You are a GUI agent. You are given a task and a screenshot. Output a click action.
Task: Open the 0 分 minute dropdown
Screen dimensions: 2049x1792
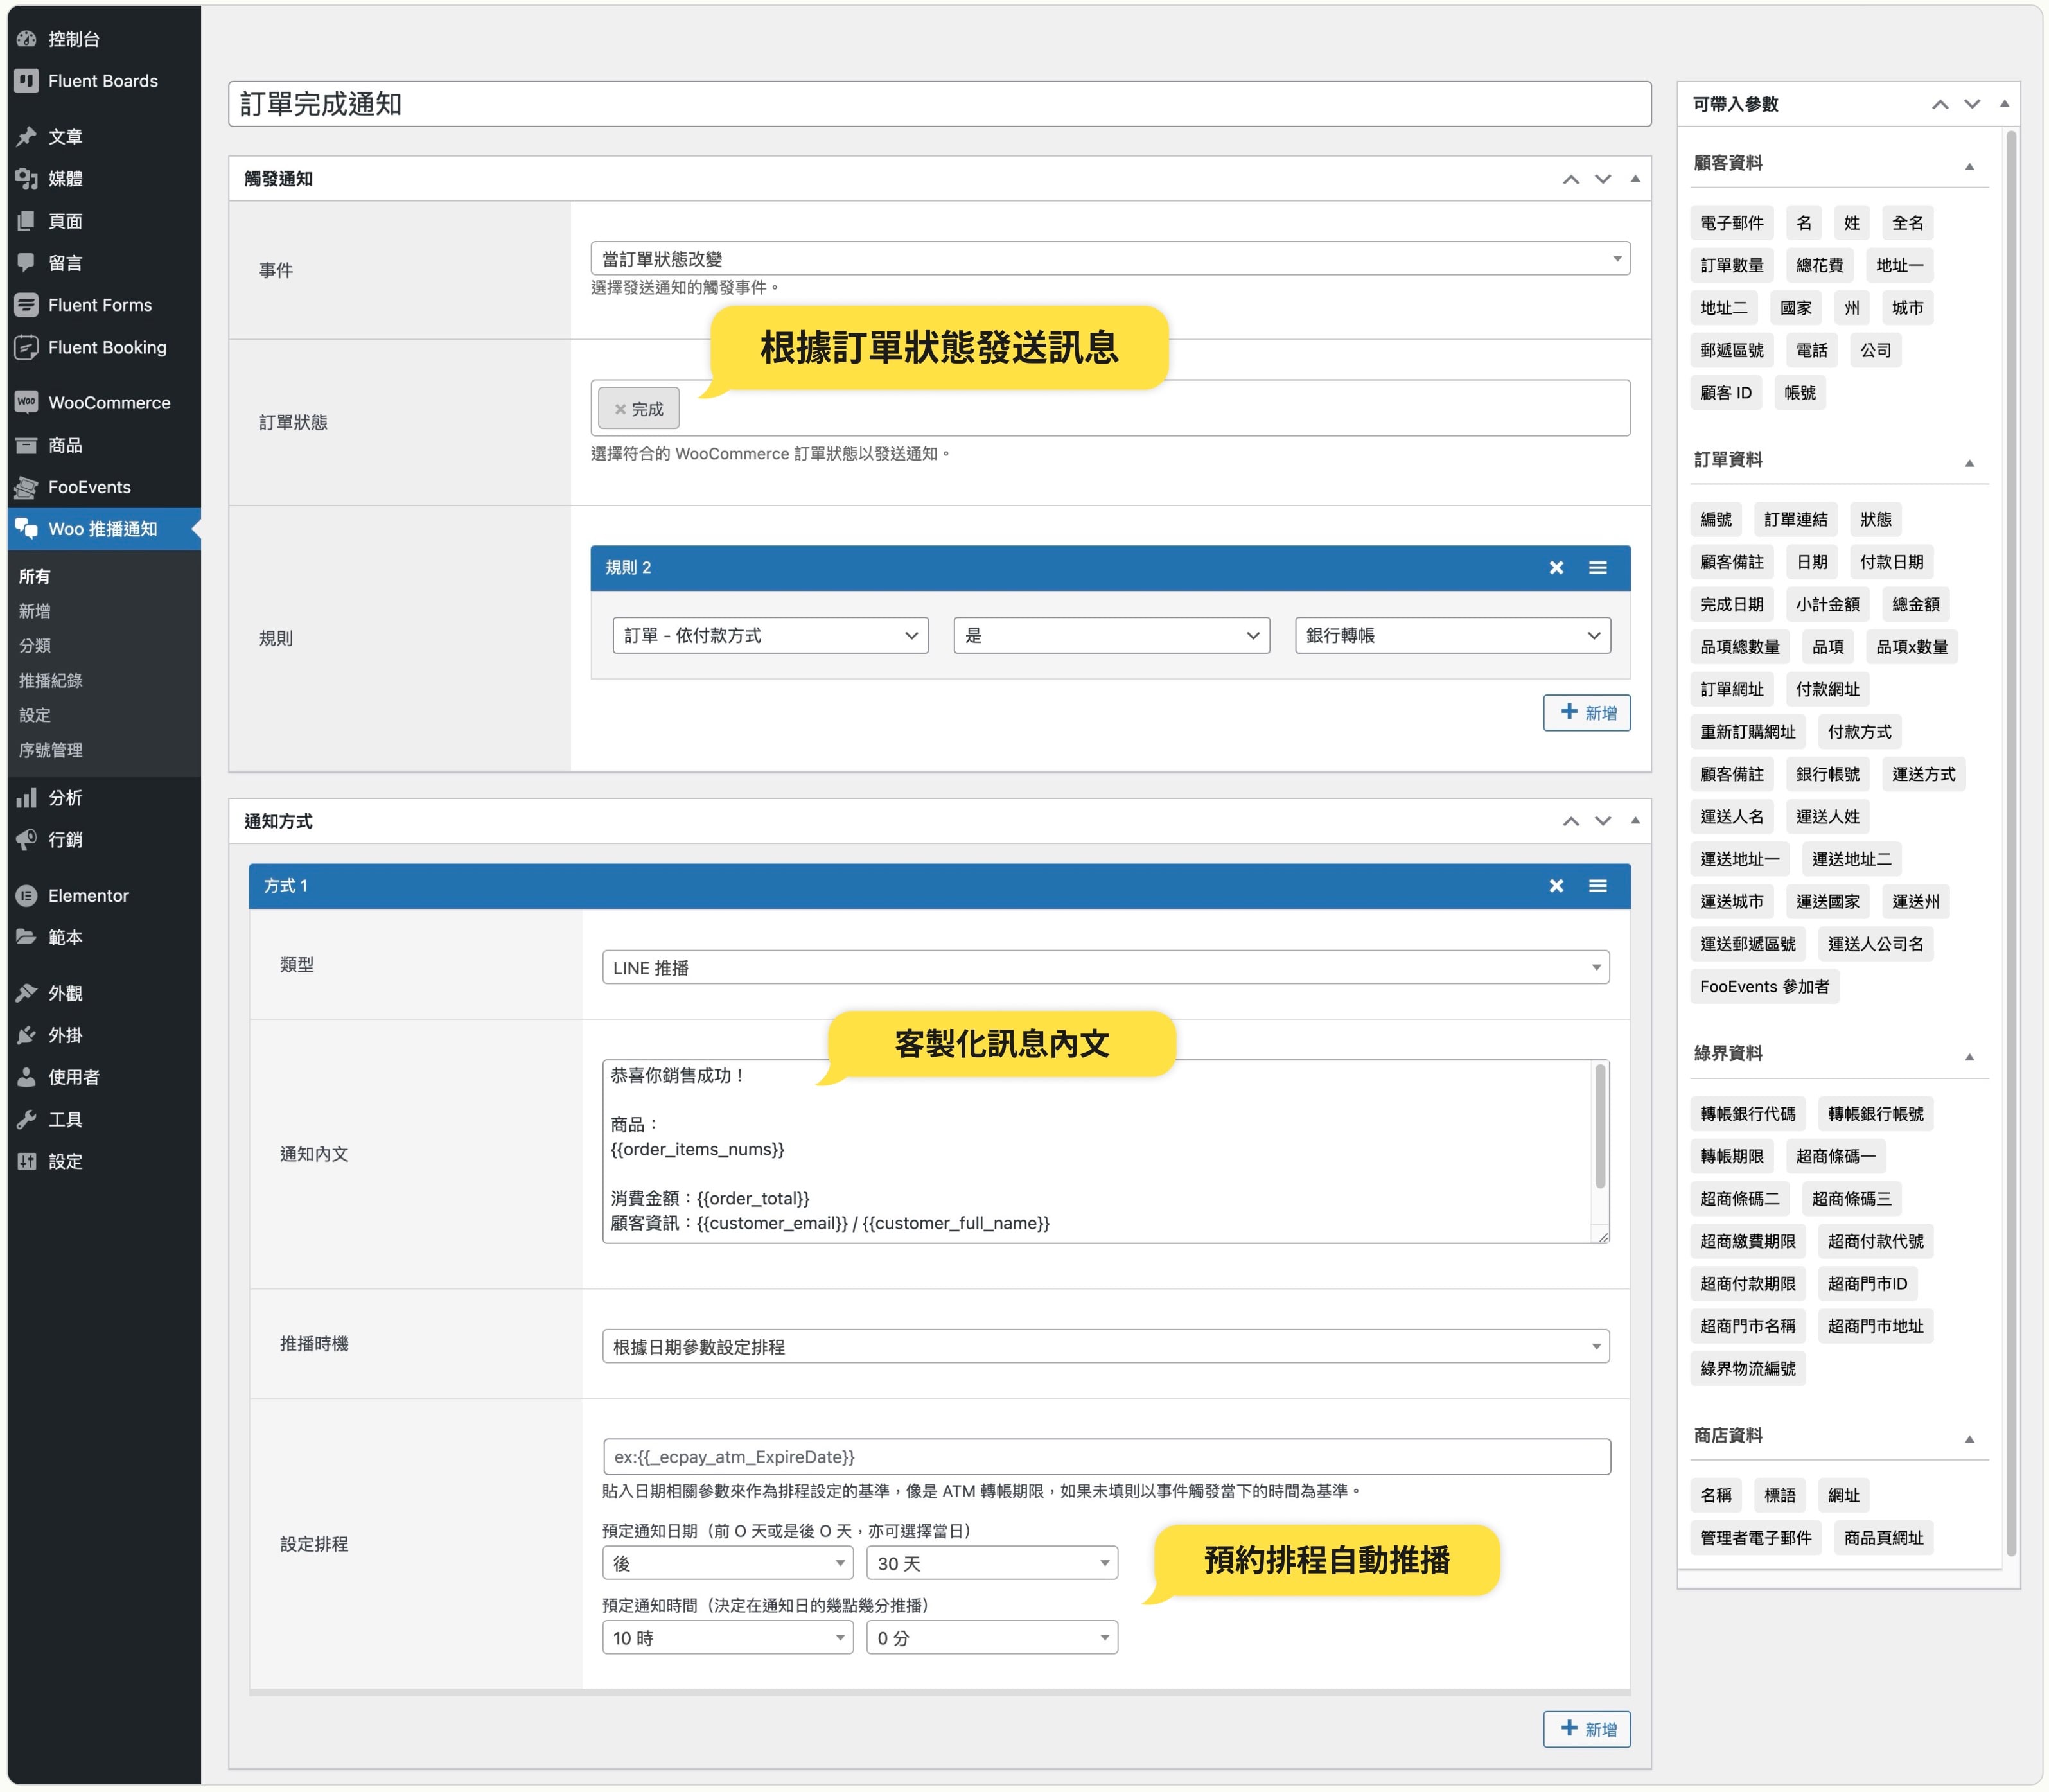[992, 1637]
